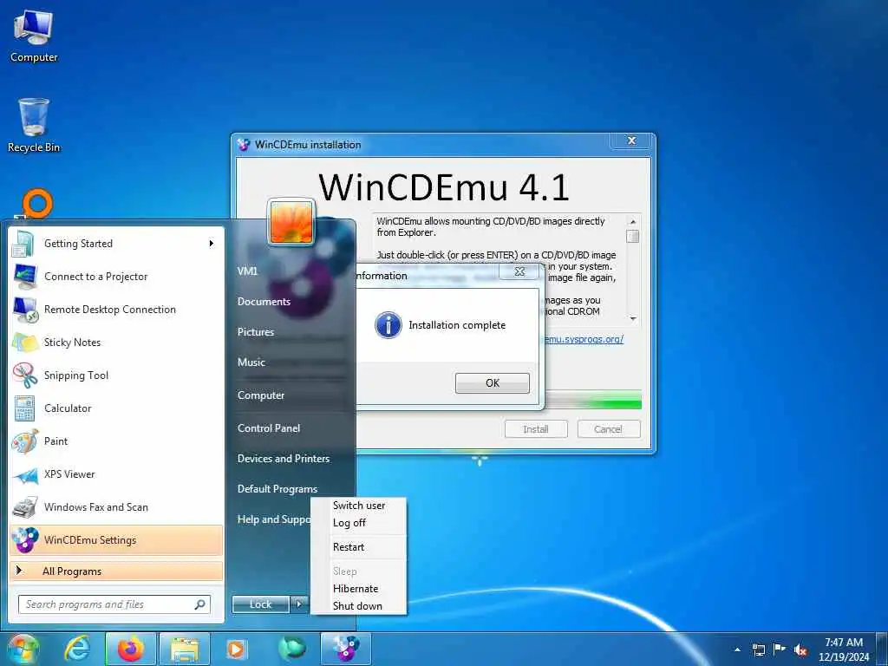Click the Start orb button
Viewport: 888px width, 666px height.
[23, 649]
